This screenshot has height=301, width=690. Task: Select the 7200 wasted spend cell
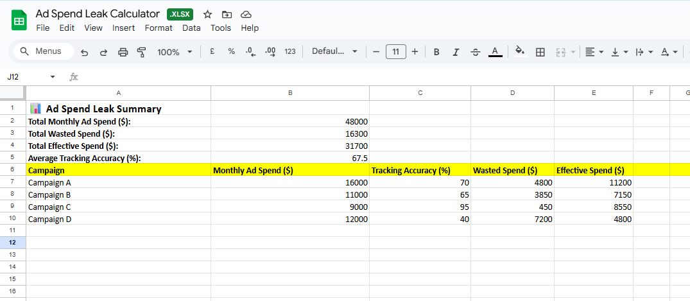point(512,219)
